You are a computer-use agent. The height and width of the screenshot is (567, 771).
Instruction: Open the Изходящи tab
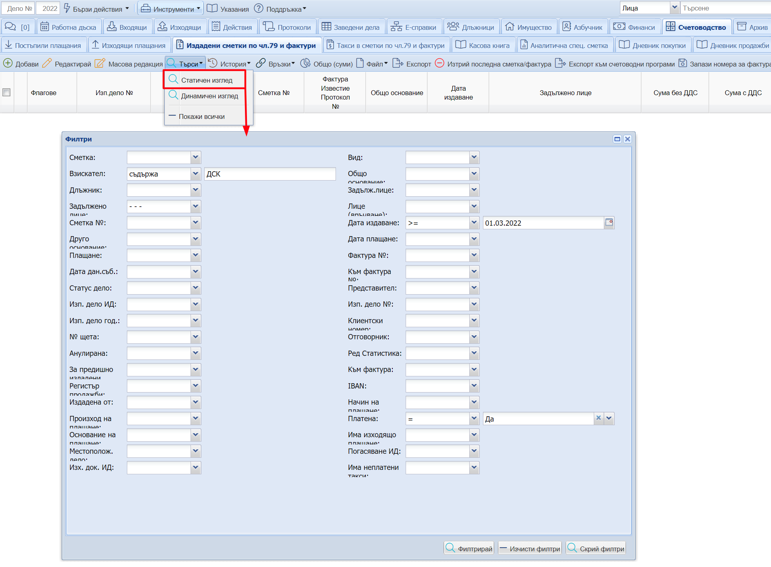[x=180, y=27]
